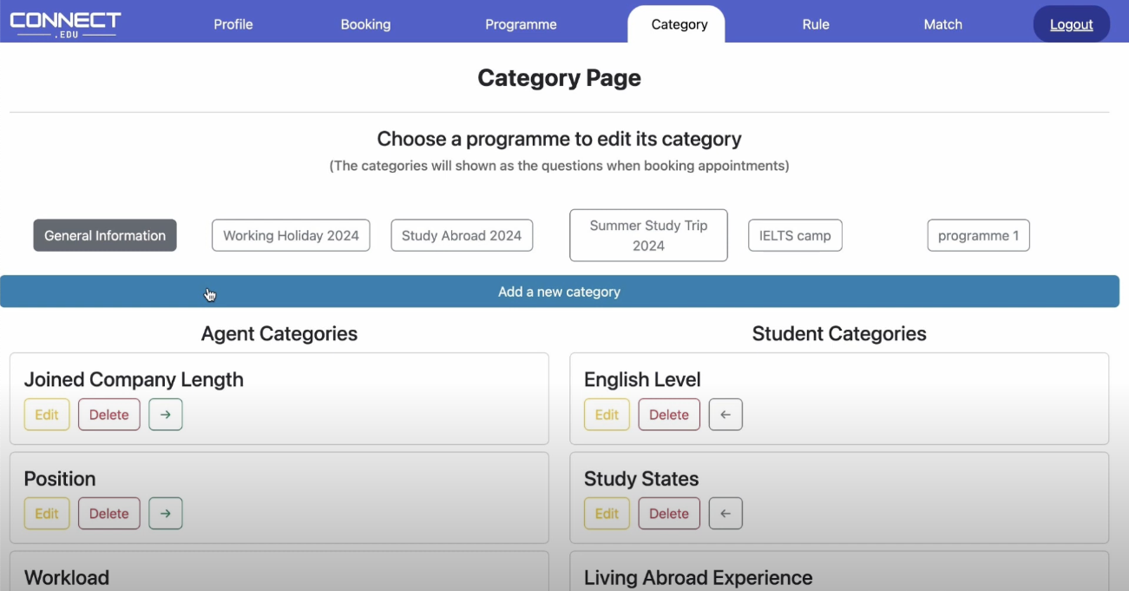Go to the Programme tab
Image resolution: width=1129 pixels, height=591 pixels.
pos(521,24)
